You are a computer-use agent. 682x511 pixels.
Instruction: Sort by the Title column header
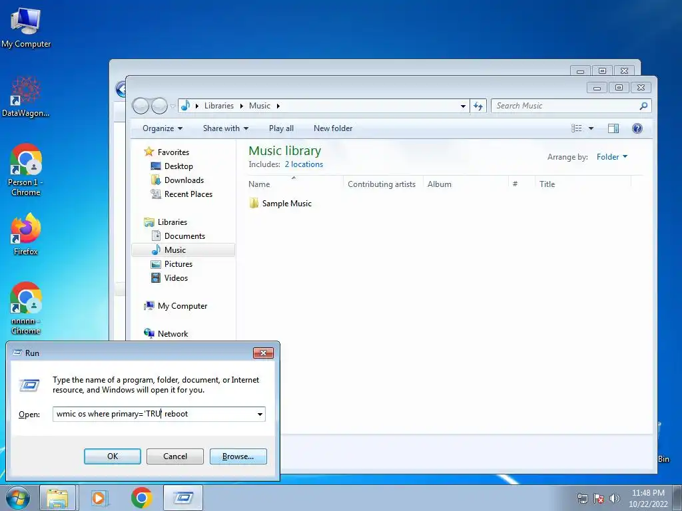pos(583,184)
